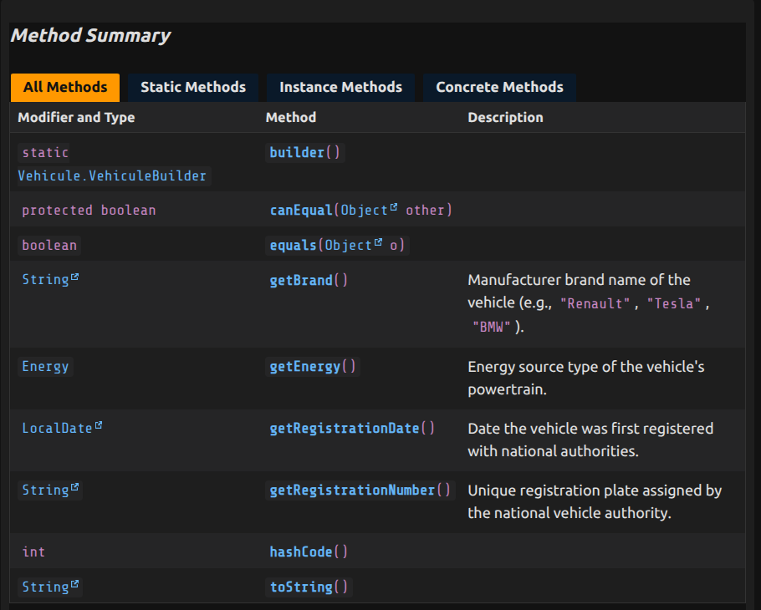The image size is (761, 610).
Task: Click boolean type in equals row
Action: click(x=49, y=246)
